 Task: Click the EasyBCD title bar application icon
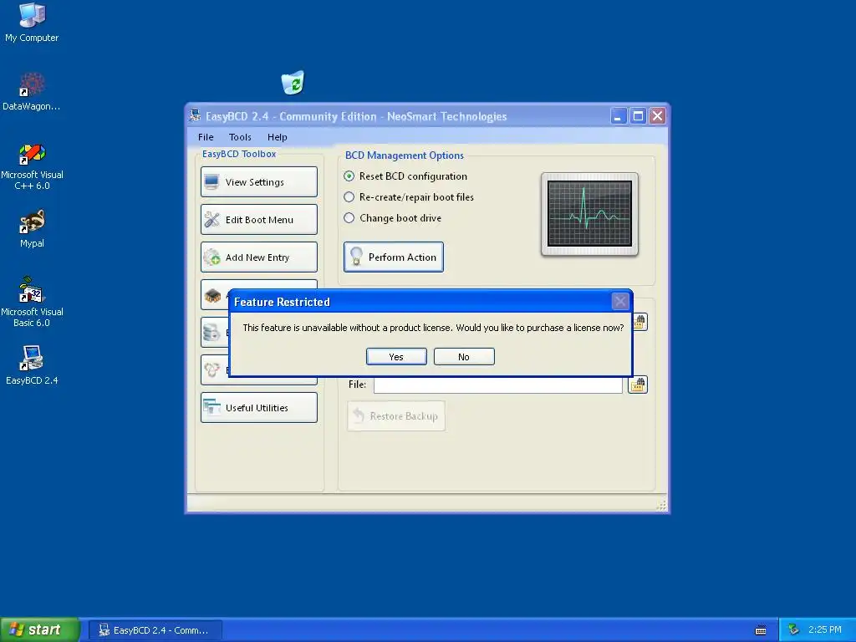tap(195, 115)
